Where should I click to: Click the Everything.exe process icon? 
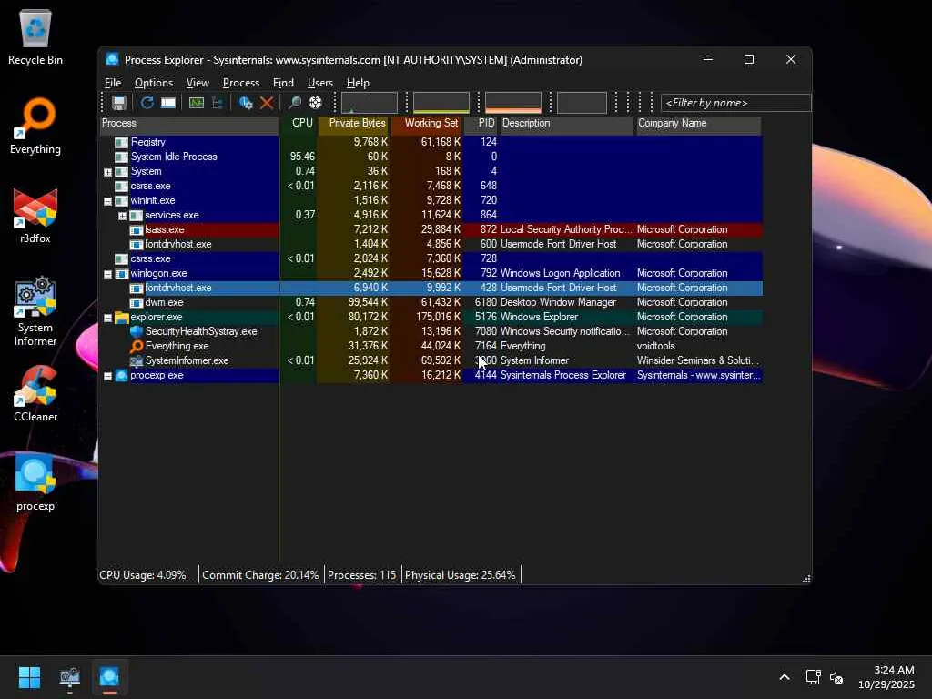coord(137,346)
